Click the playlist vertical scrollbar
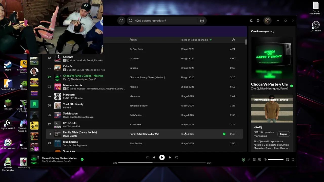Image resolution: width=324 pixels, height=182 pixels. pos(246,42)
